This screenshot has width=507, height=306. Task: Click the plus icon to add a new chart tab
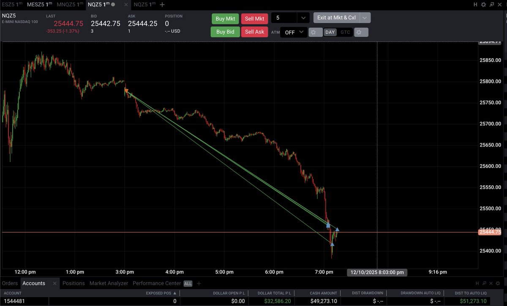(x=162, y=4)
